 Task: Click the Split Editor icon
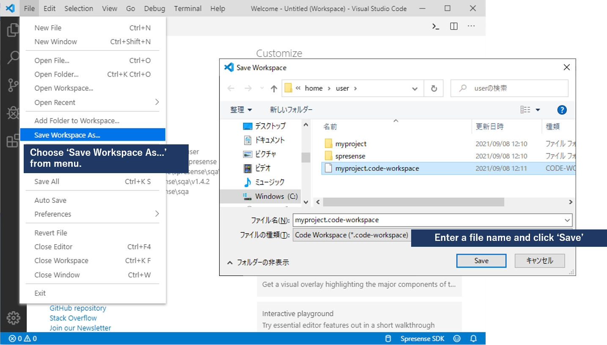click(x=453, y=26)
